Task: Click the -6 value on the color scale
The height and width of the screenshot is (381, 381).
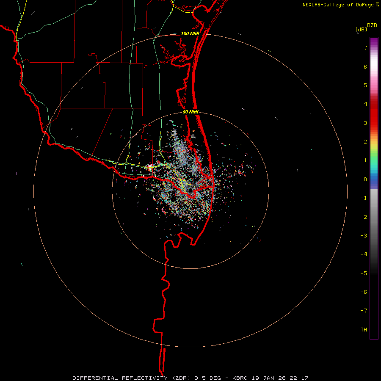Action: pos(364,292)
